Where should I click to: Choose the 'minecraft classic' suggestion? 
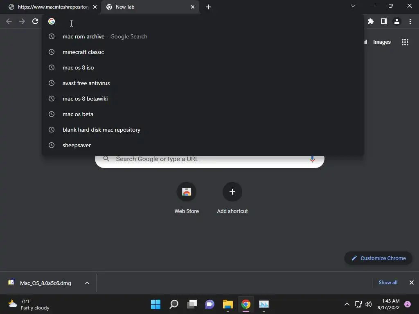click(x=203, y=52)
